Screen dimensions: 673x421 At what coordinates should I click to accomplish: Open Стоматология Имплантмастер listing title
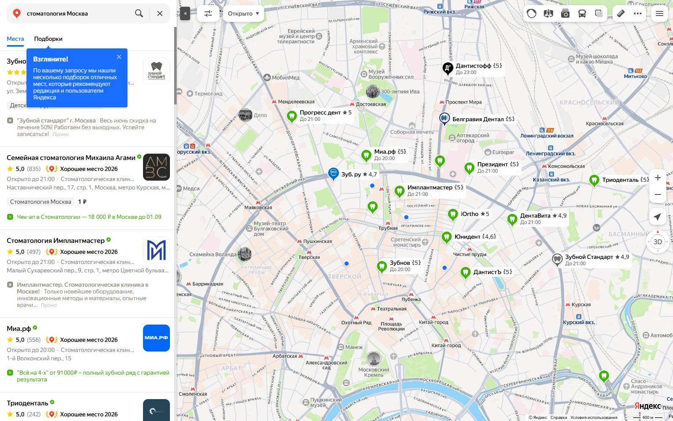click(56, 240)
